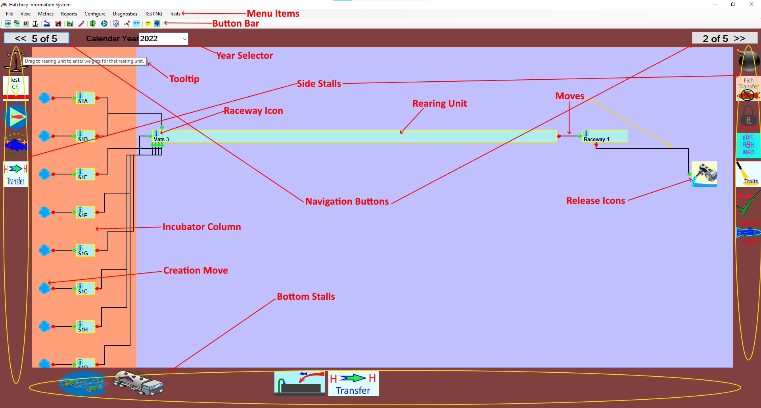Open the Configure menu
761x408 pixels.
(95, 14)
